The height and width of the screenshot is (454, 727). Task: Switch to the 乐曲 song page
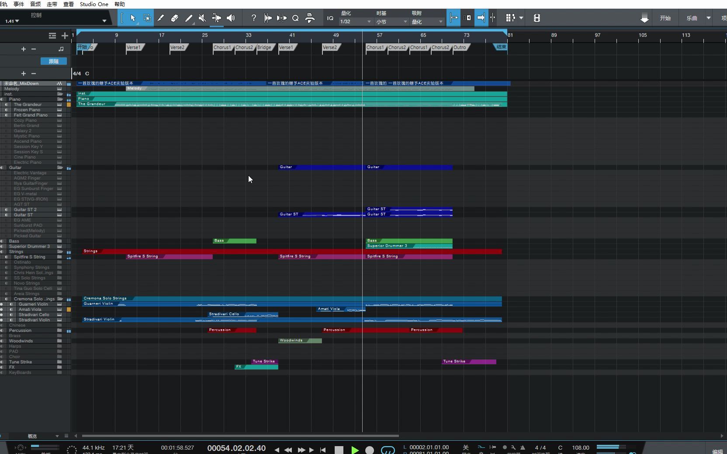click(692, 18)
